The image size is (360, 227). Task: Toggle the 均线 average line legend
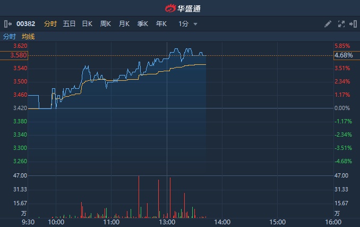point(28,37)
